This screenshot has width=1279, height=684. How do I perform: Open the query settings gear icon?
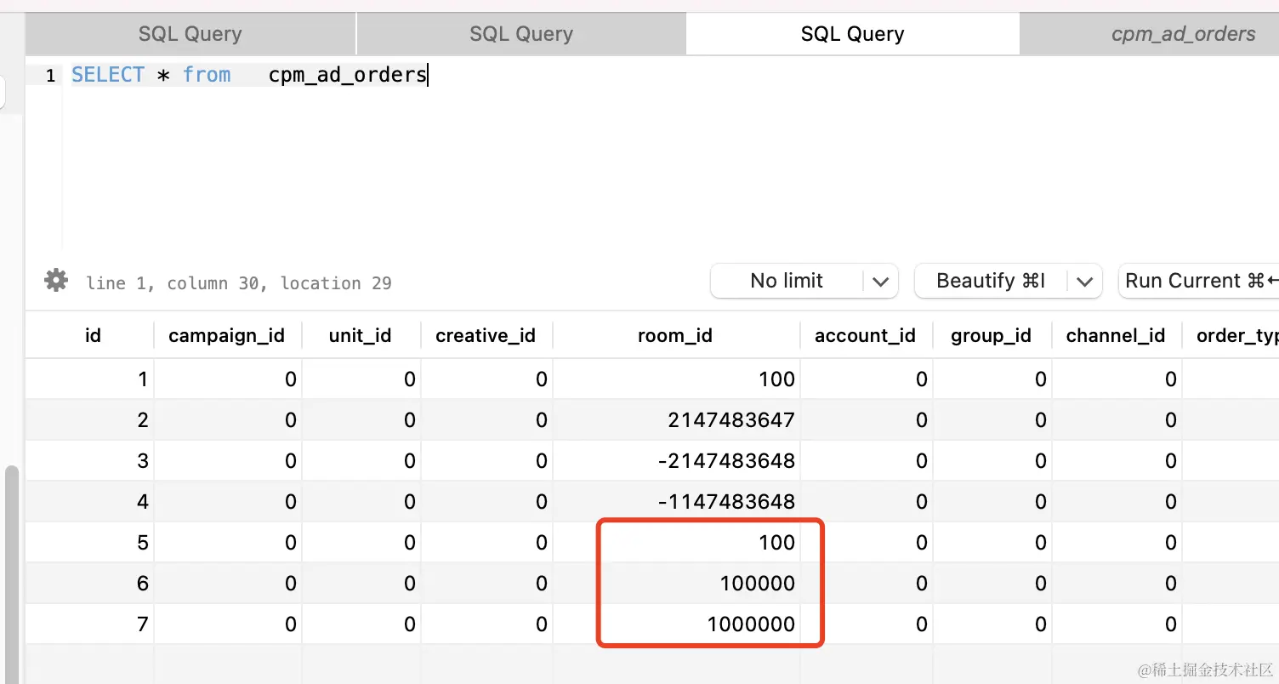click(56, 280)
